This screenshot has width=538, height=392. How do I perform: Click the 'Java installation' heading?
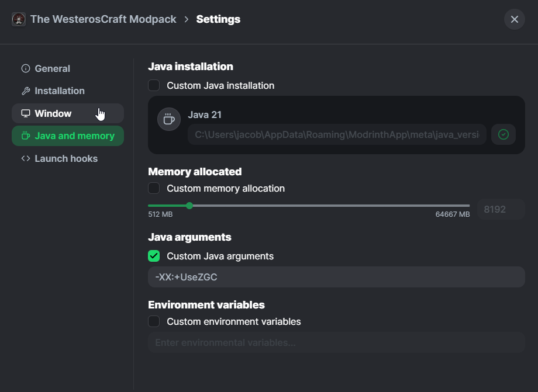point(191,67)
